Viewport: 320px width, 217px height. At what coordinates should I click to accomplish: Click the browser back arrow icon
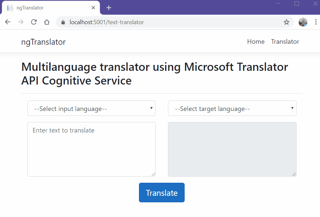(x=8, y=22)
